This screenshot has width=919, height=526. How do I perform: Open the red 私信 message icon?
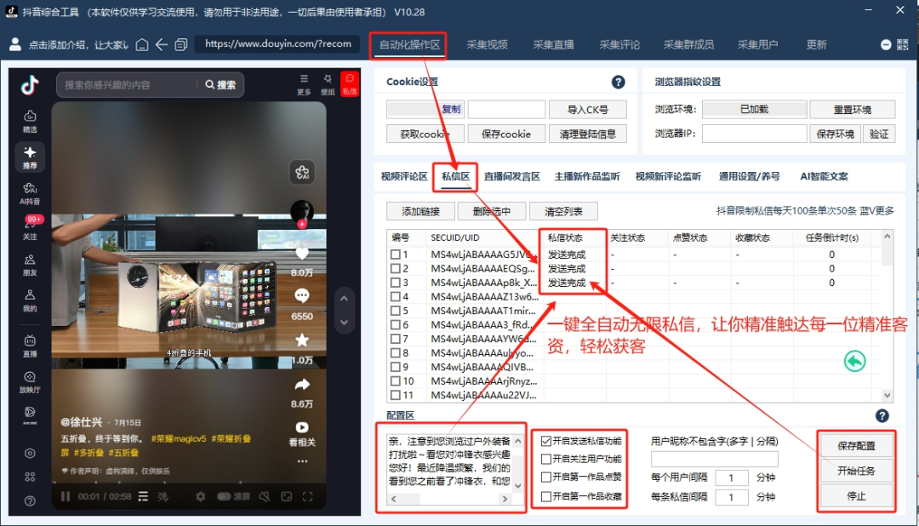pos(350,84)
